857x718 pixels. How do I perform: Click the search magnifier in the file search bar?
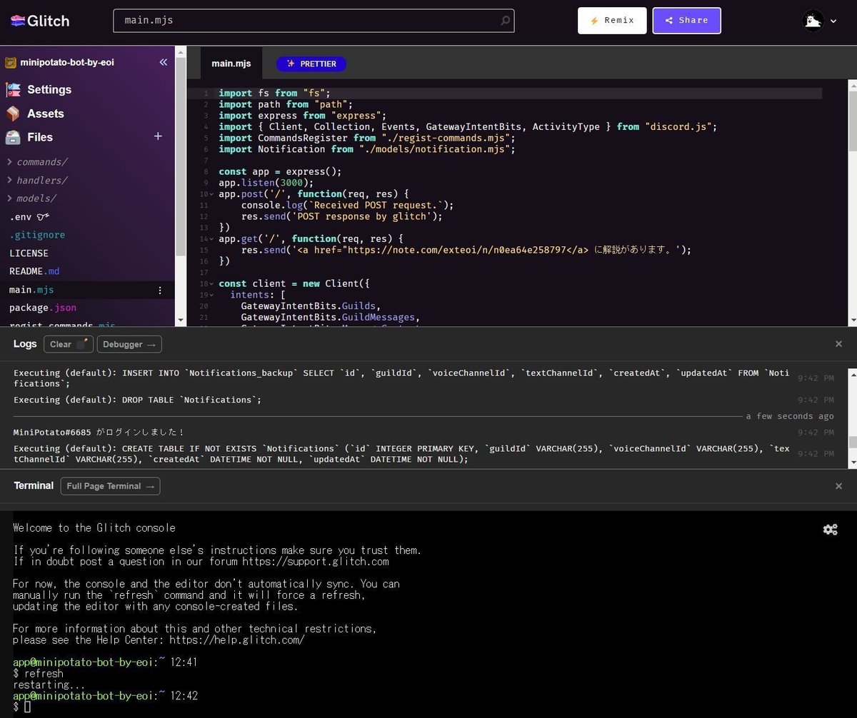503,21
